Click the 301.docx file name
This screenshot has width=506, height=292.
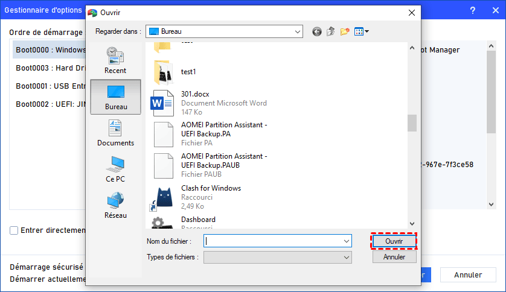coord(195,94)
